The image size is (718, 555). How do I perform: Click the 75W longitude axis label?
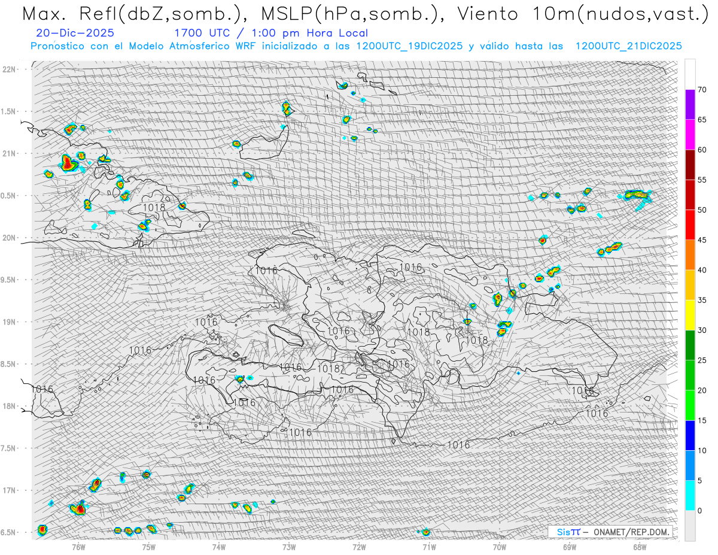148,547
